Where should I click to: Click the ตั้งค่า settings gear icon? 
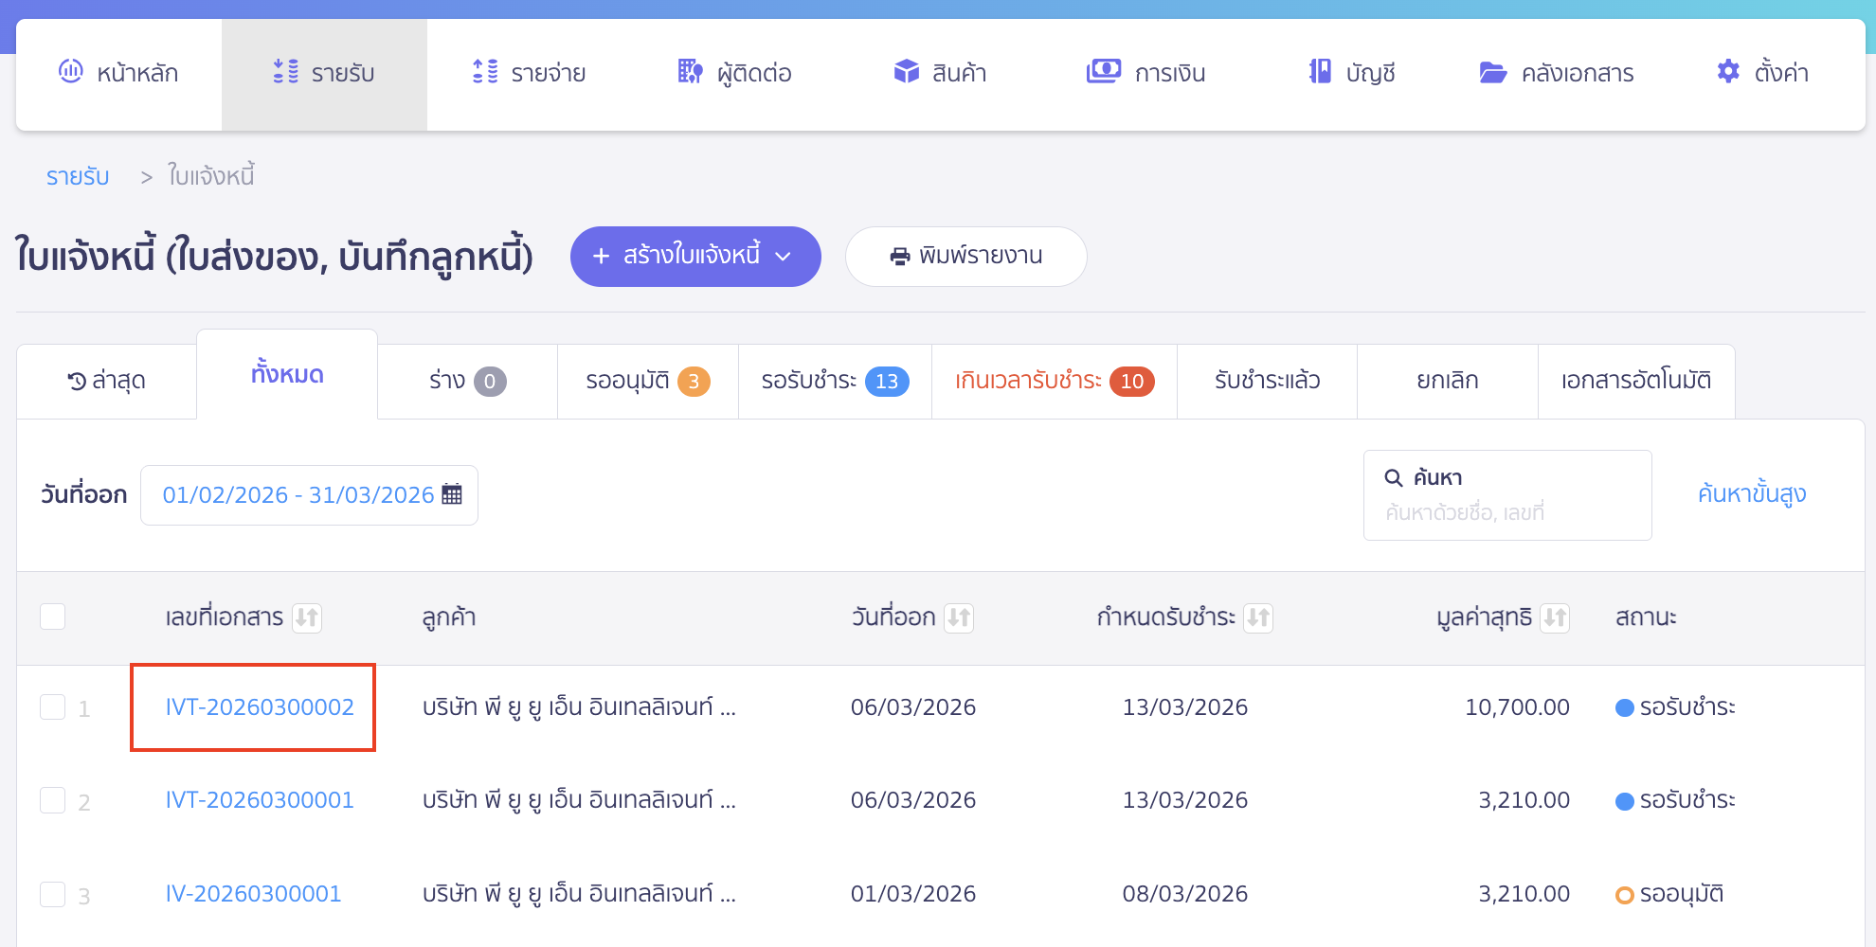point(1727,71)
